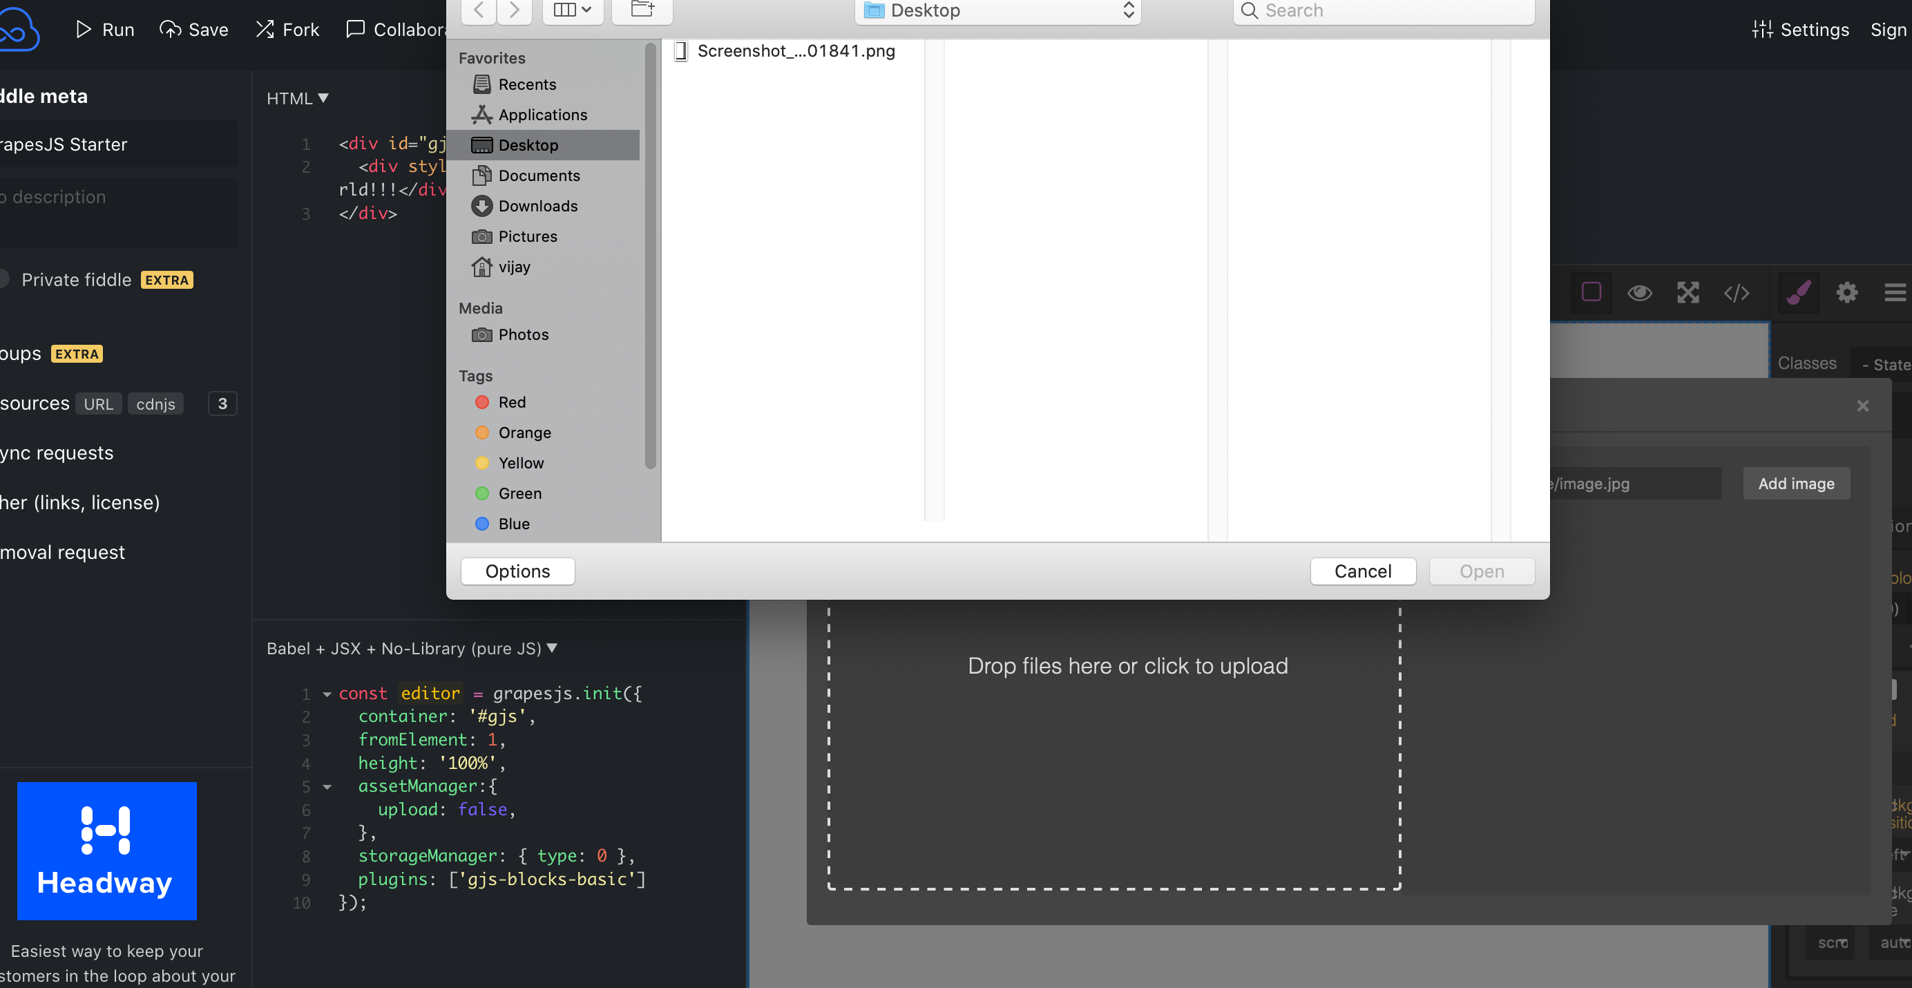Image resolution: width=1912 pixels, height=988 pixels.
Task: Toggle the Private fiddle switch
Action: (x=4, y=278)
